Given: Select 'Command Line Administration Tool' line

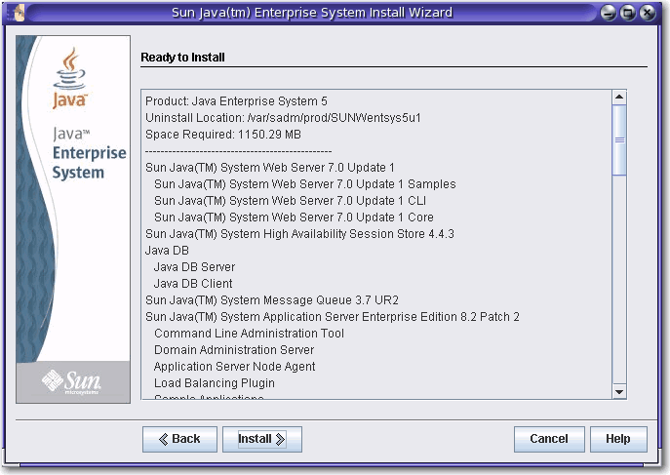Looking at the screenshot, I should (249, 334).
